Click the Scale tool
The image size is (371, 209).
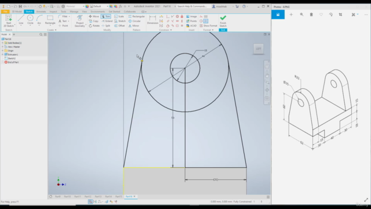119,16
